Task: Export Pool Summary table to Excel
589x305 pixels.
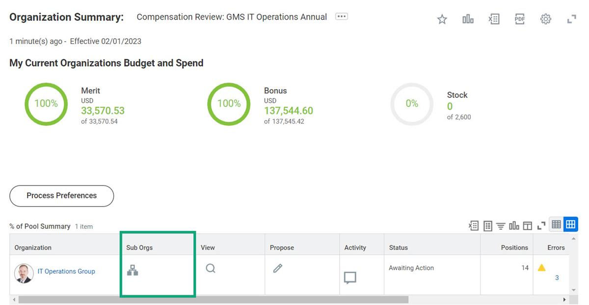Action: click(474, 226)
